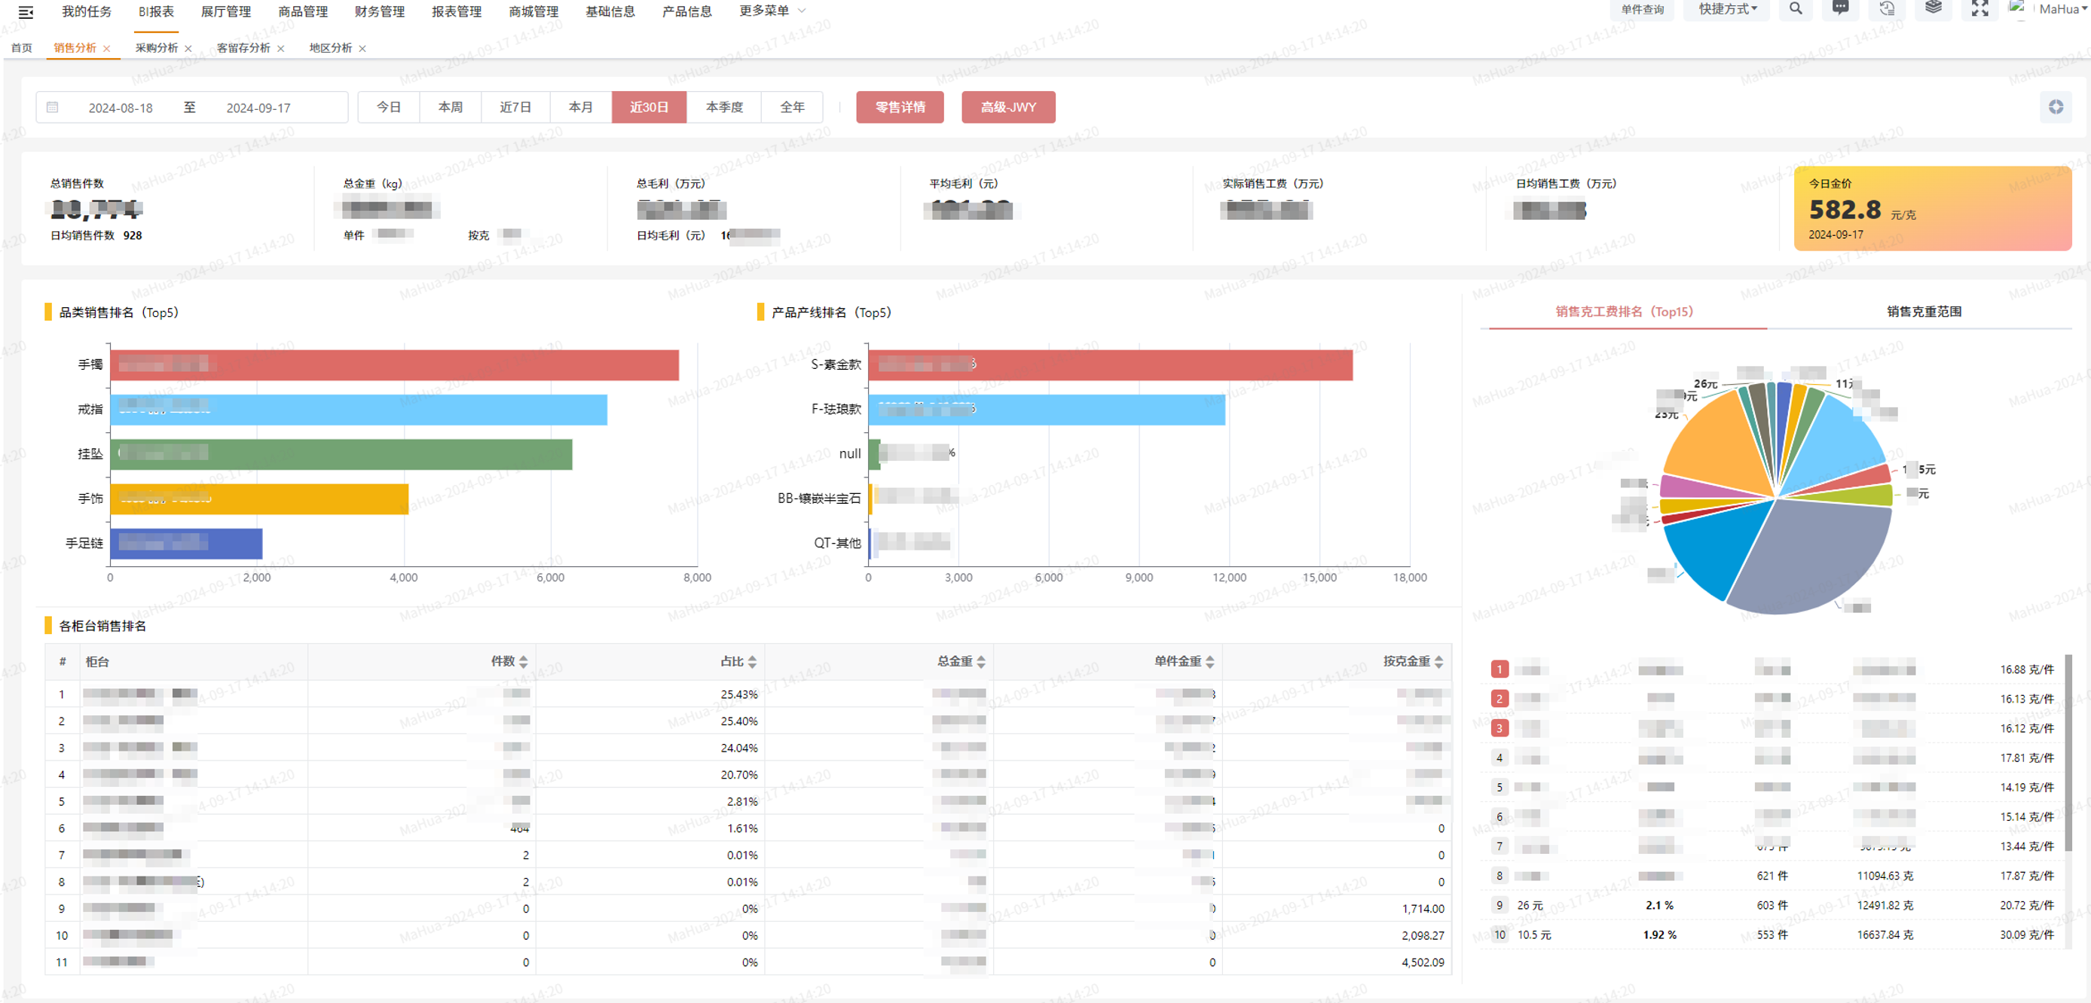Click the stacked layers icon
The height and width of the screenshot is (1003, 2091).
point(1934,9)
